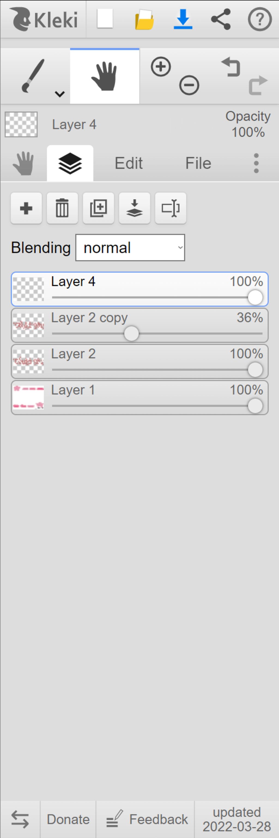Save image with download arrow icon
Screen dimensions: 279x838
coord(183,19)
